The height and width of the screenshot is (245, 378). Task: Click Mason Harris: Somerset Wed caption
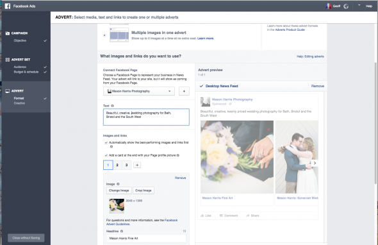coord(297,198)
